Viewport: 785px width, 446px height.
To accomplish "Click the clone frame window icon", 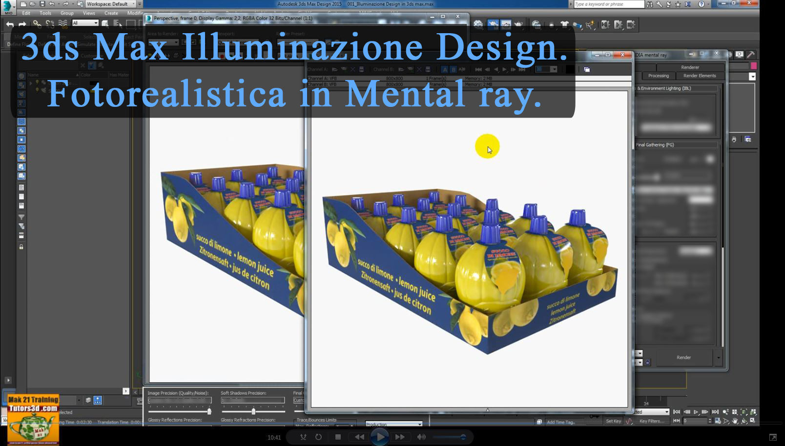I will (x=587, y=70).
